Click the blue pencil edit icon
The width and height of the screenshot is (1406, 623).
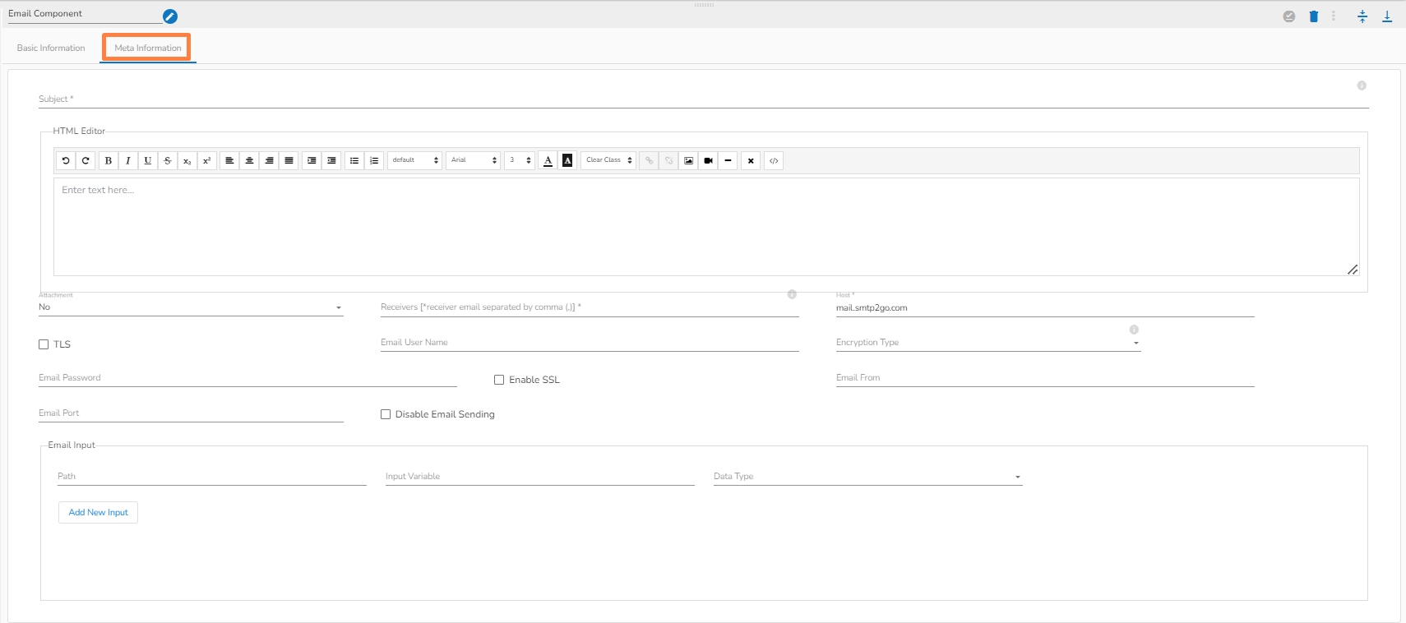[x=170, y=16]
